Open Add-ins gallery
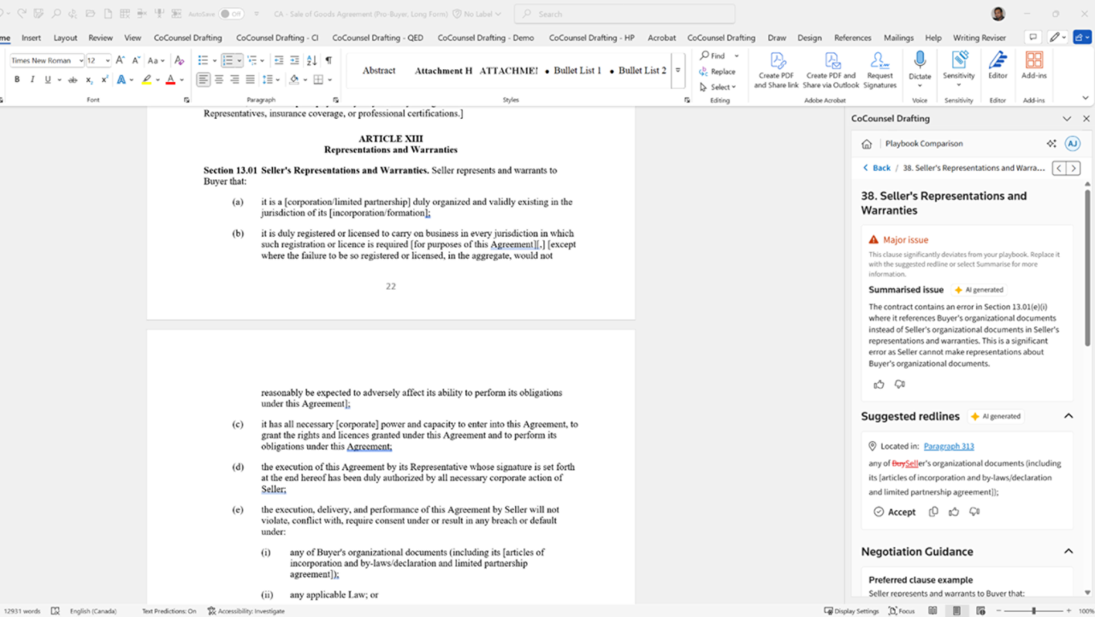 pos(1034,66)
